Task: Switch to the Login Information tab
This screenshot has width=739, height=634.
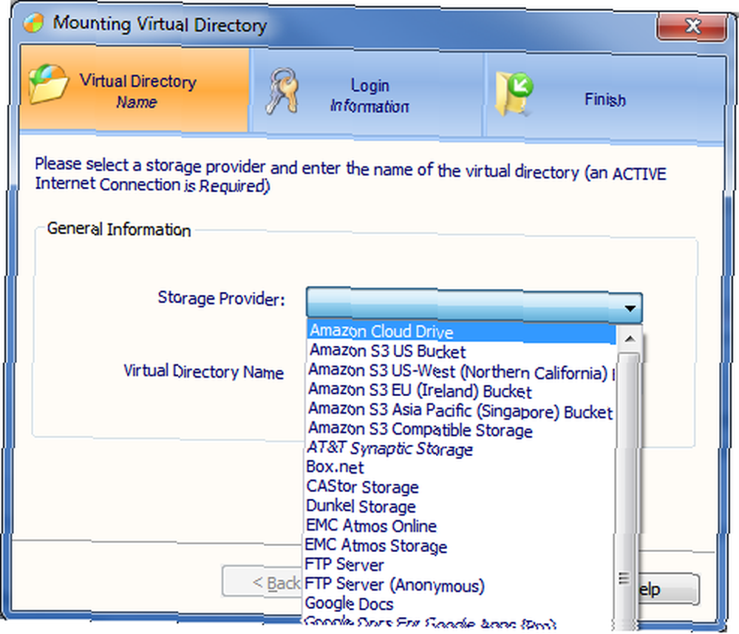Action: 367,93
